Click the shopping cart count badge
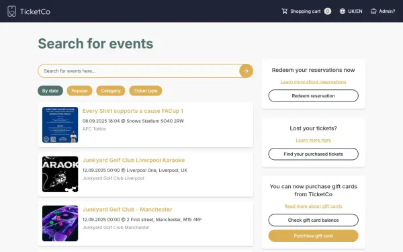This screenshot has width=403, height=252. click(328, 11)
